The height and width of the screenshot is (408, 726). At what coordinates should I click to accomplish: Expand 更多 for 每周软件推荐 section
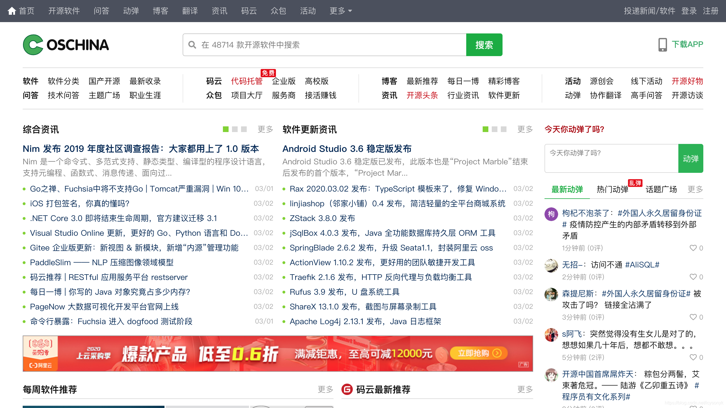(x=325, y=389)
